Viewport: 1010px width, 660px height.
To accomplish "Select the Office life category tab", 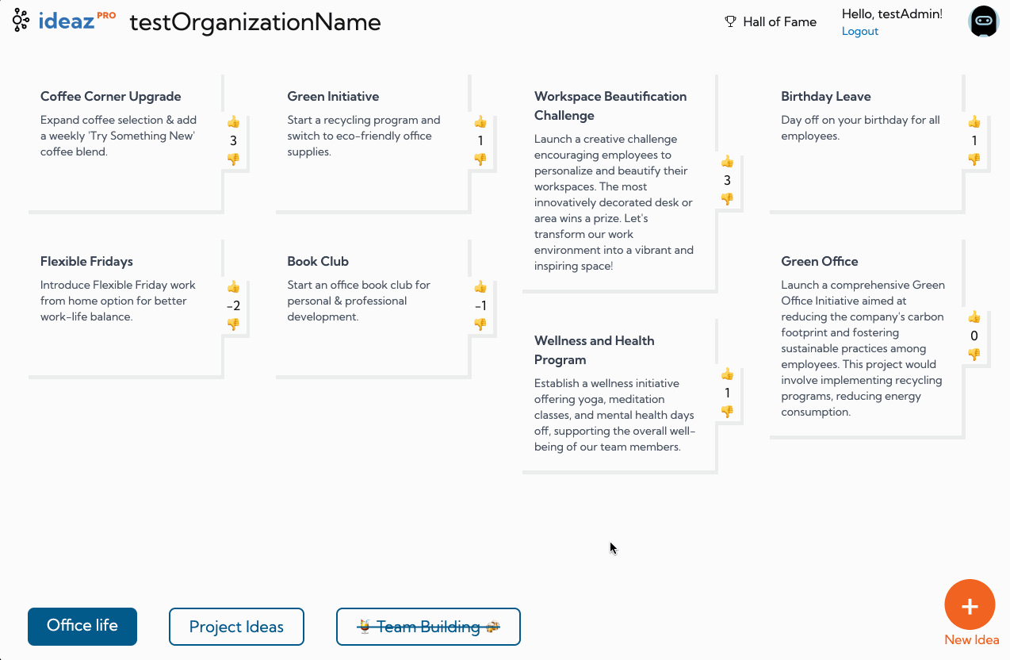I will click(x=82, y=626).
